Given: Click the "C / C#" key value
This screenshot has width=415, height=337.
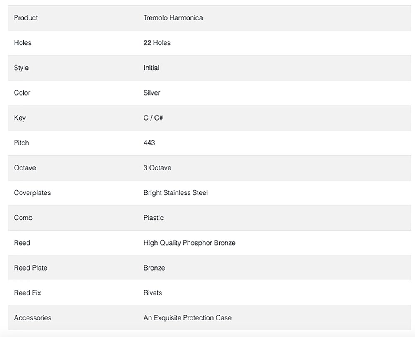Looking at the screenshot, I should tap(153, 118).
